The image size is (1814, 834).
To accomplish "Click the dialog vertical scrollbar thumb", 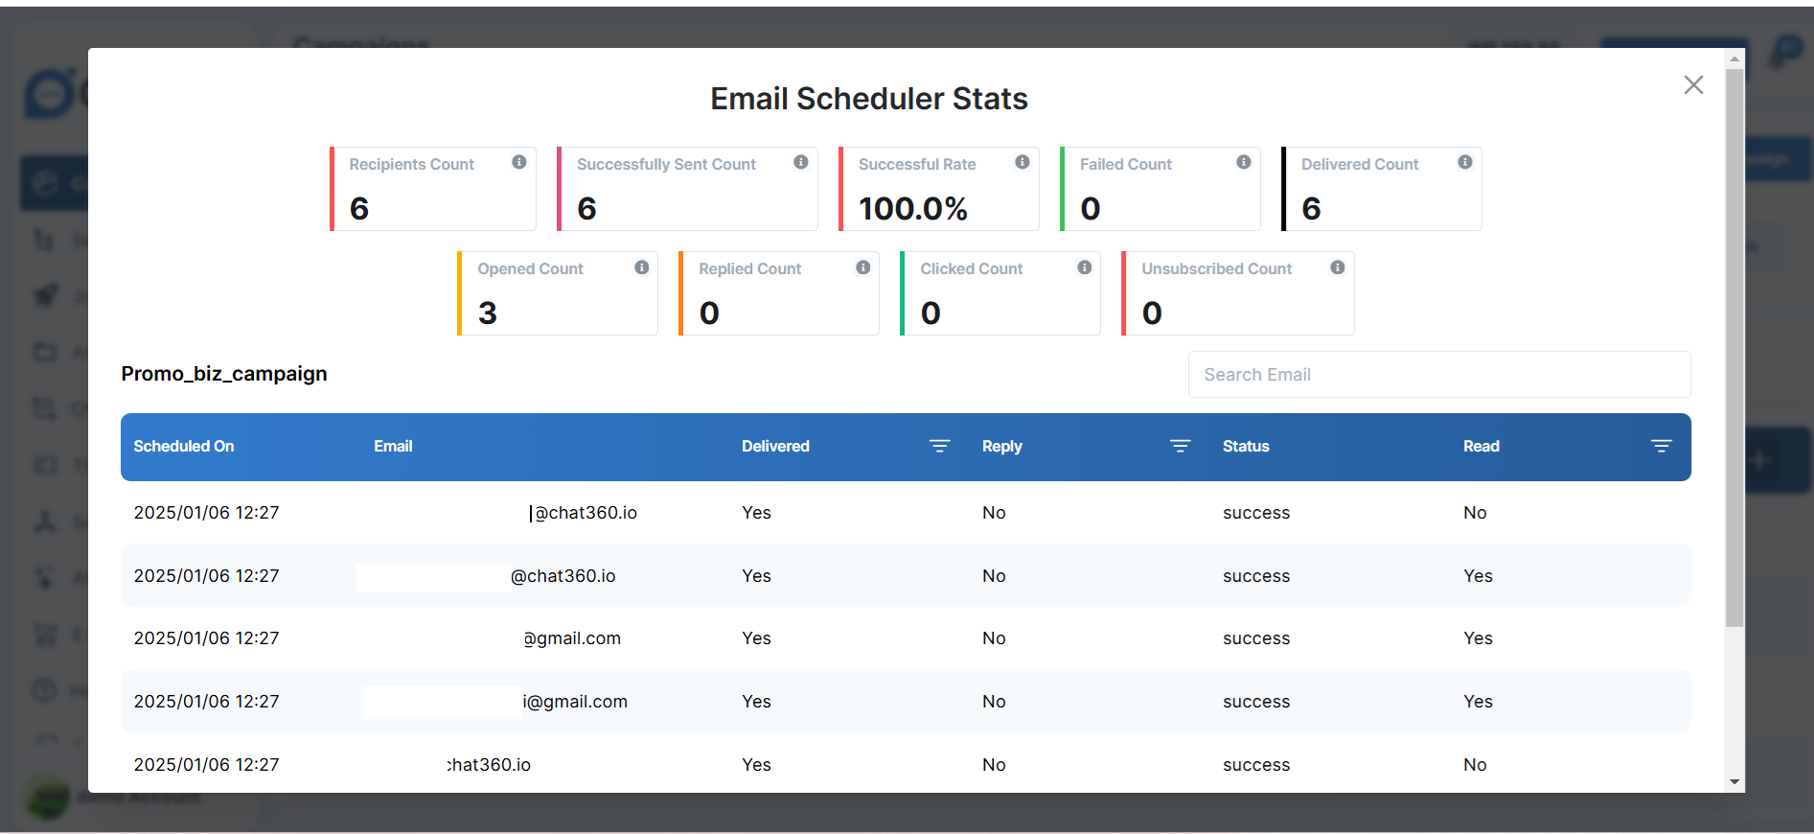I will click(x=1734, y=348).
